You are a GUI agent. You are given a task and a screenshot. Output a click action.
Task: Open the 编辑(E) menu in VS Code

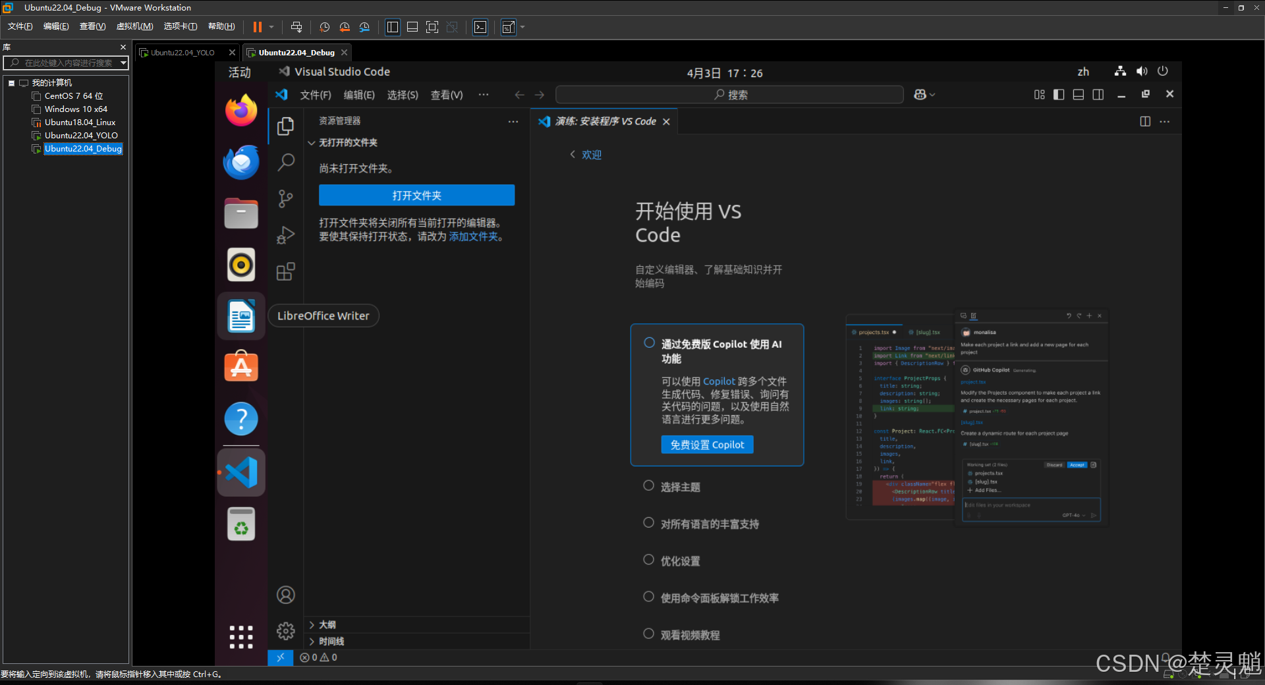[359, 95]
